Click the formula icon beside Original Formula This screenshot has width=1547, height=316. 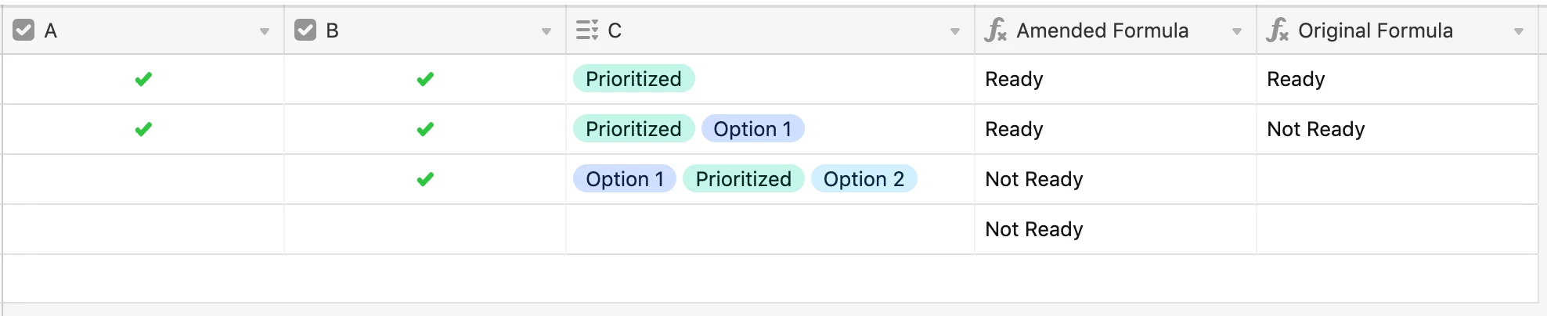(x=1278, y=31)
